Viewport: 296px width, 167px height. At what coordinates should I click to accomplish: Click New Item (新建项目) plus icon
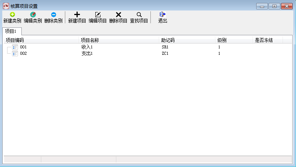point(77,15)
